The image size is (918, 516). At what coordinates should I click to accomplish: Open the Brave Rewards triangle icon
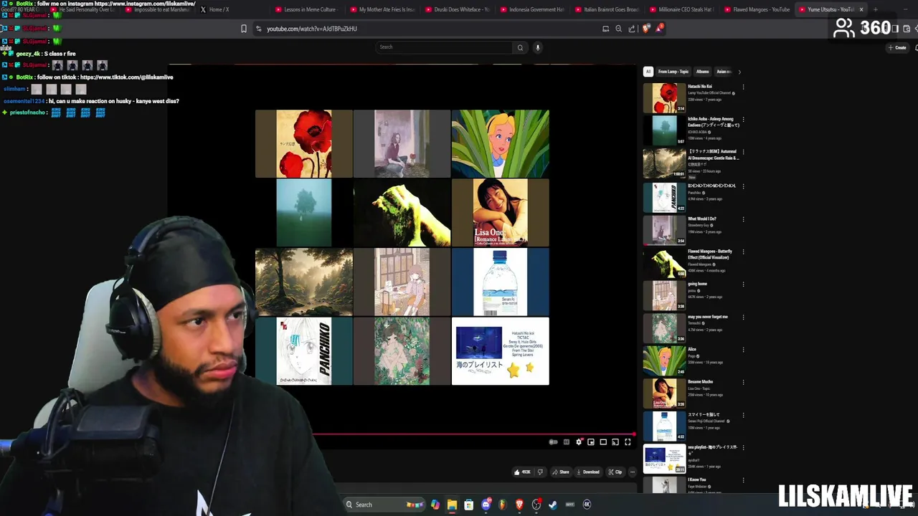pyautogui.click(x=659, y=29)
